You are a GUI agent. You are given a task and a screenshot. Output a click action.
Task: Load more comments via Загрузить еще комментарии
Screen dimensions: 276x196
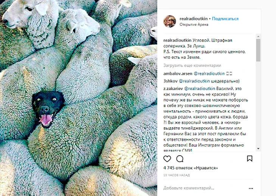[x=192, y=66]
